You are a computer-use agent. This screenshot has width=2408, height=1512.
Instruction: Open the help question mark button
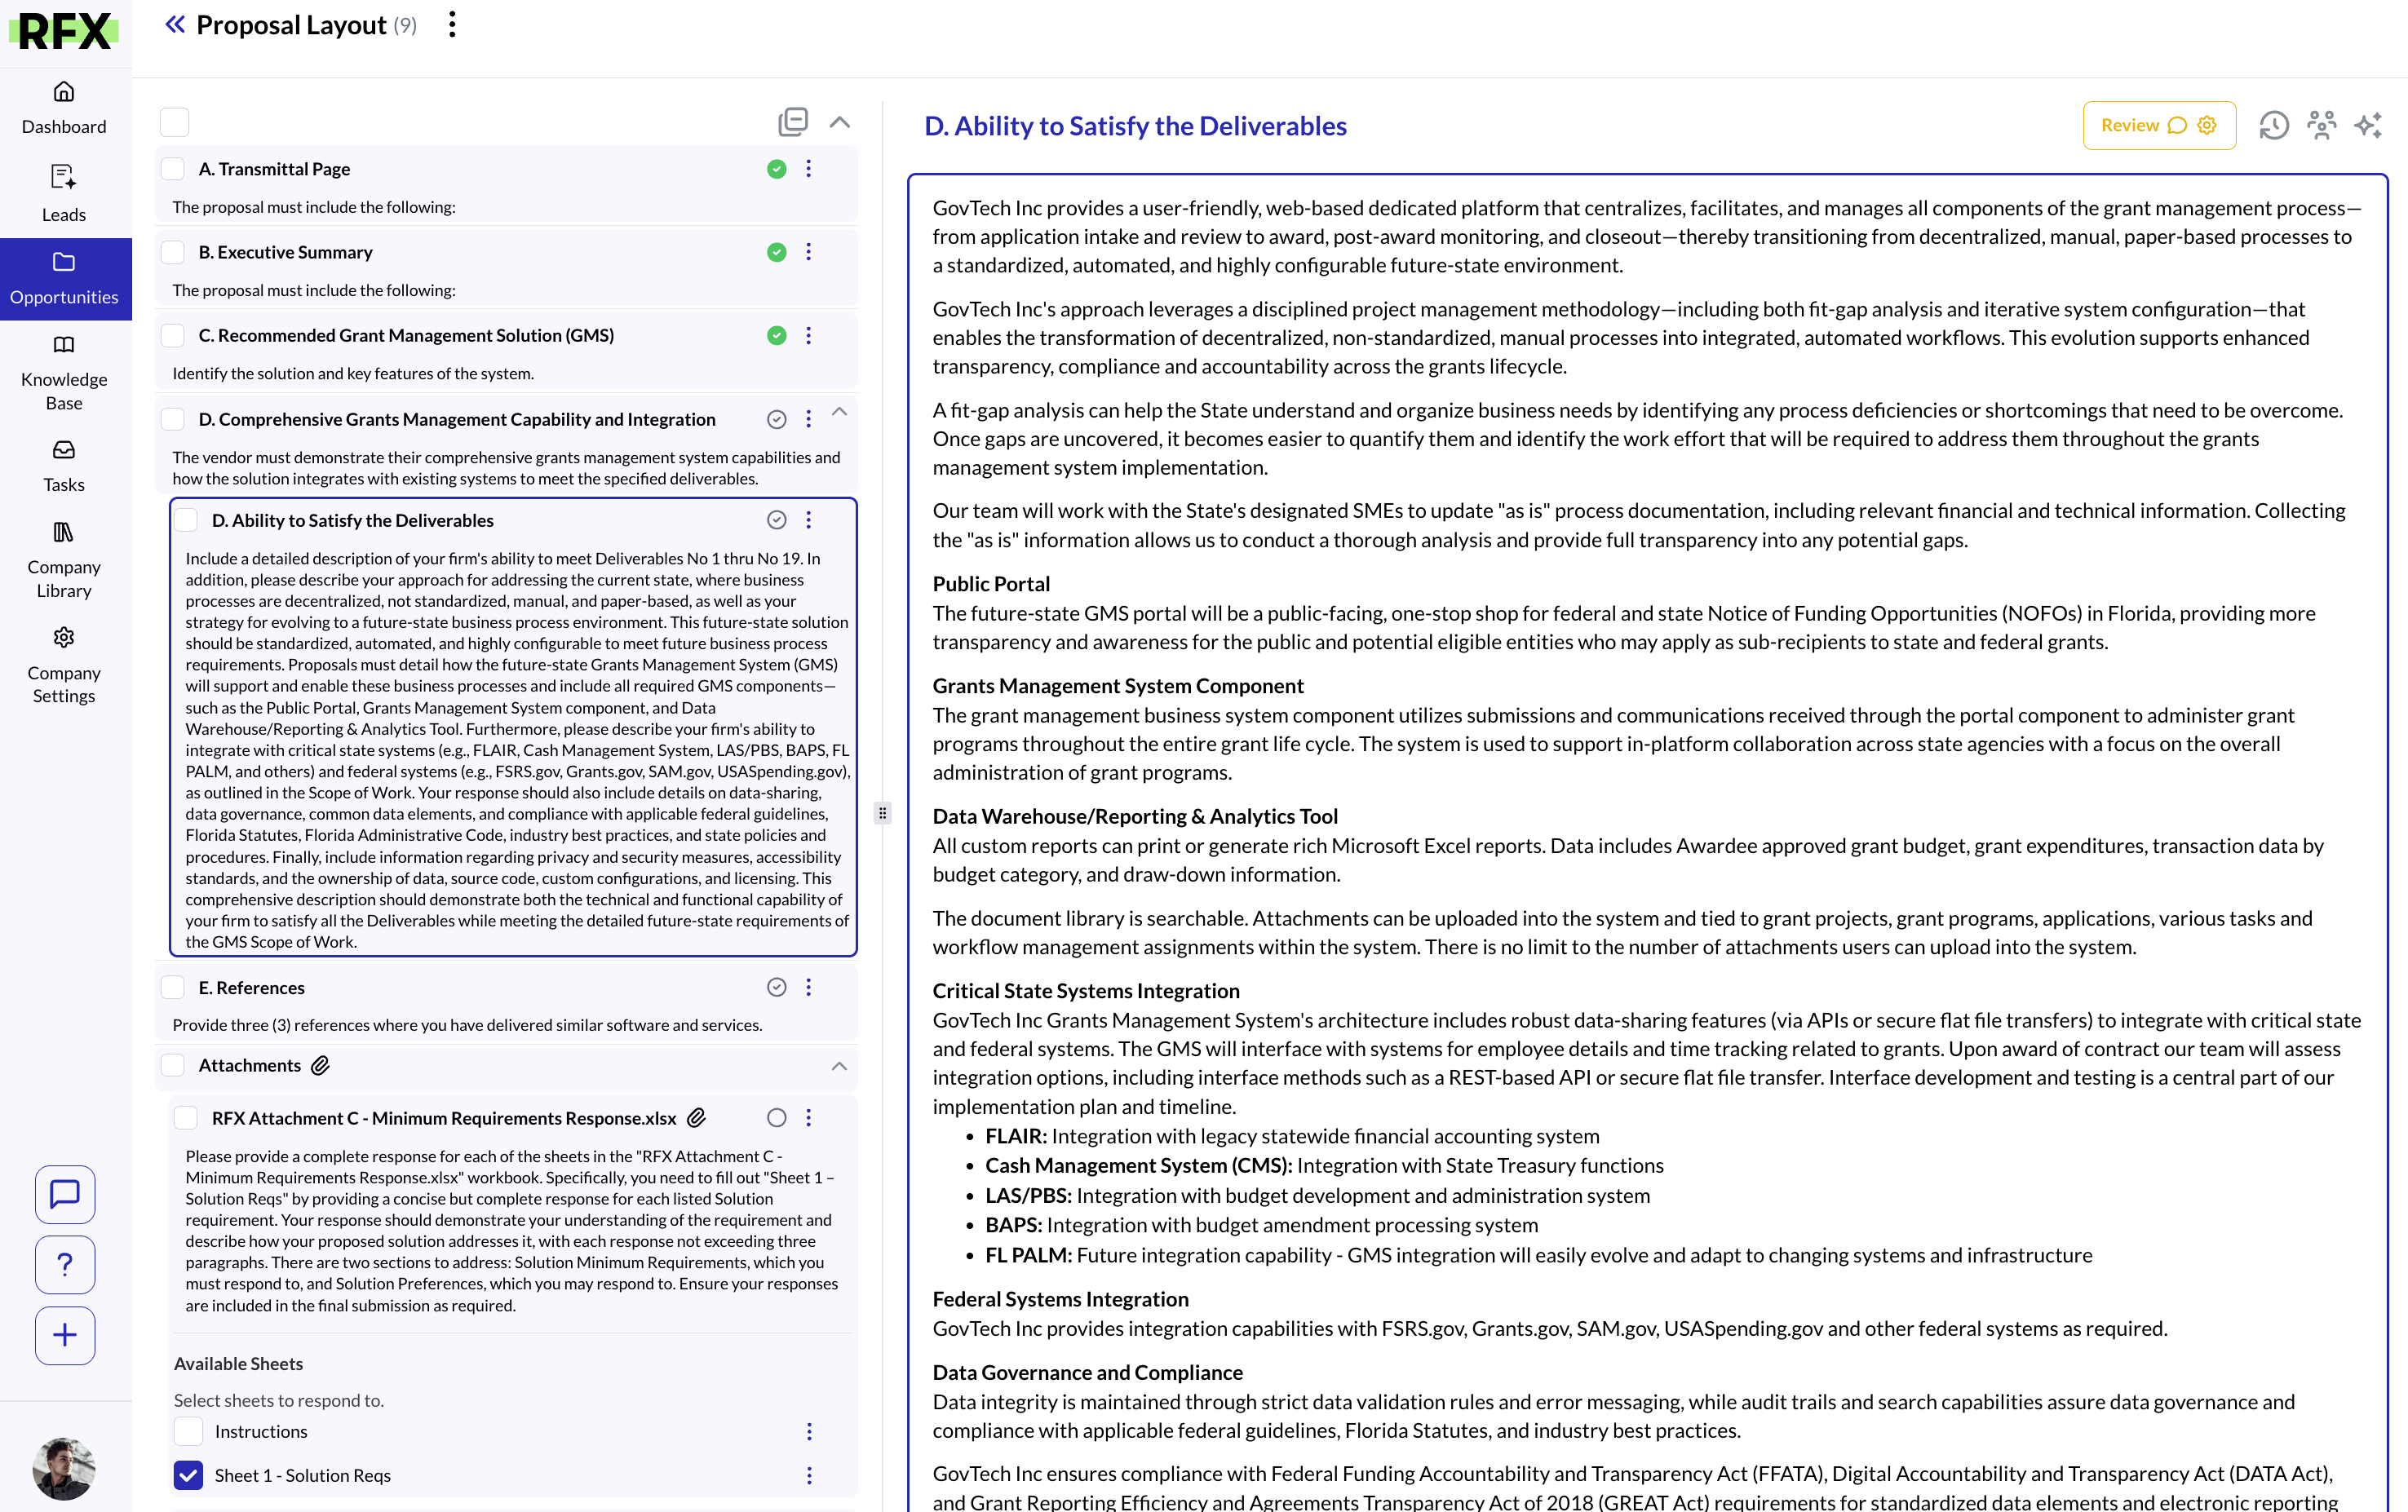tap(65, 1264)
